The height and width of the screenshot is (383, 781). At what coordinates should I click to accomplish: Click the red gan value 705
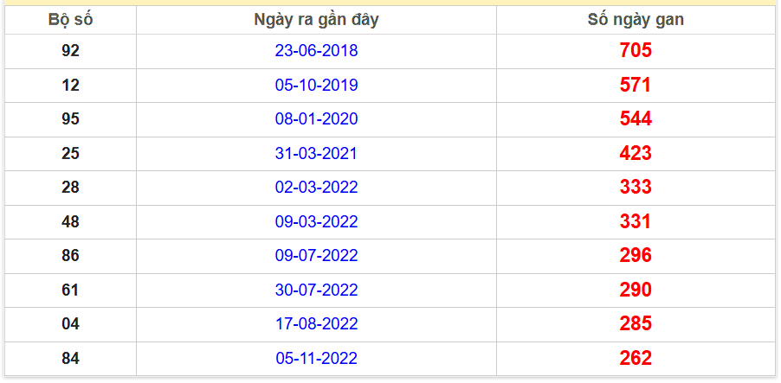pos(636,51)
